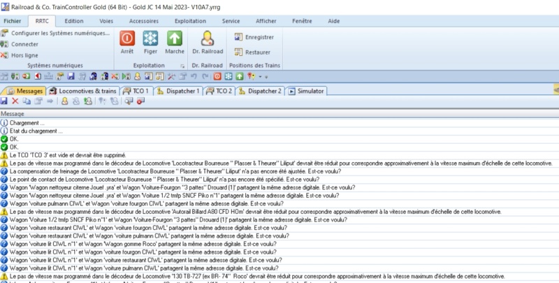Click the Dr. Railroad person icon in quick access toolbar
The image size is (559, 283).
coord(137,76)
